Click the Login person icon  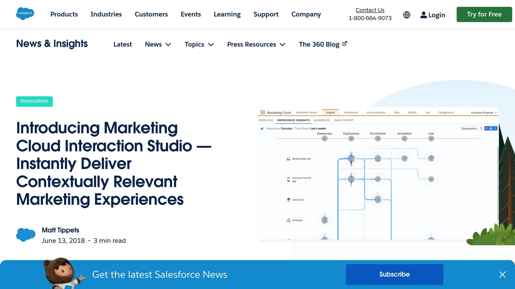tap(423, 15)
